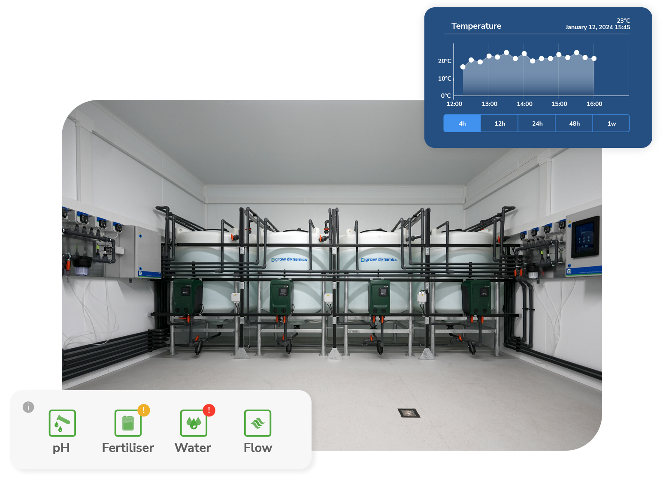This screenshot has height=491, width=672.
Task: Click the pH test tube icon
Action: coord(62,423)
